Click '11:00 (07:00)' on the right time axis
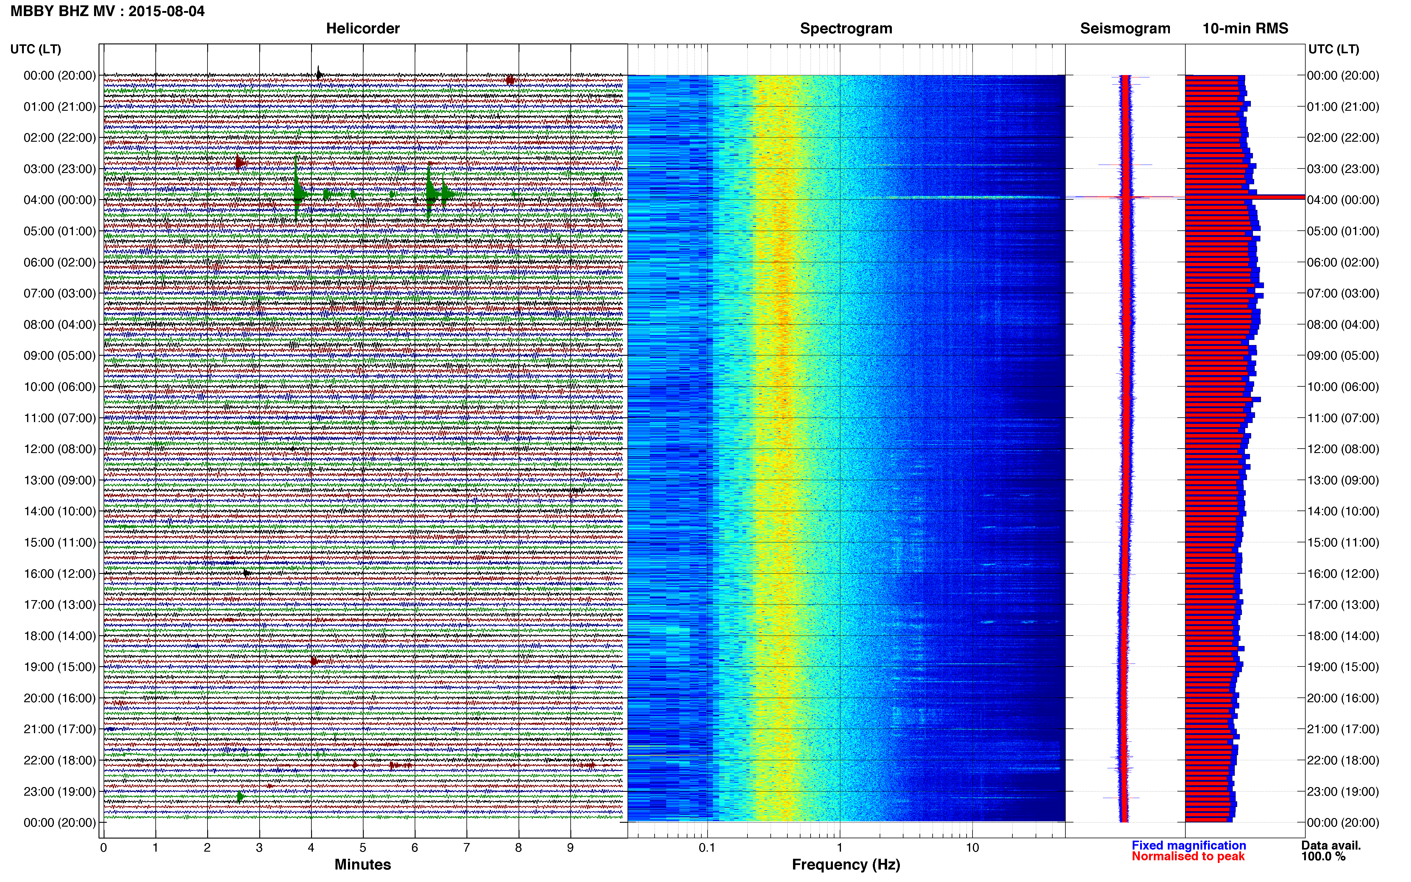 click(x=1343, y=418)
